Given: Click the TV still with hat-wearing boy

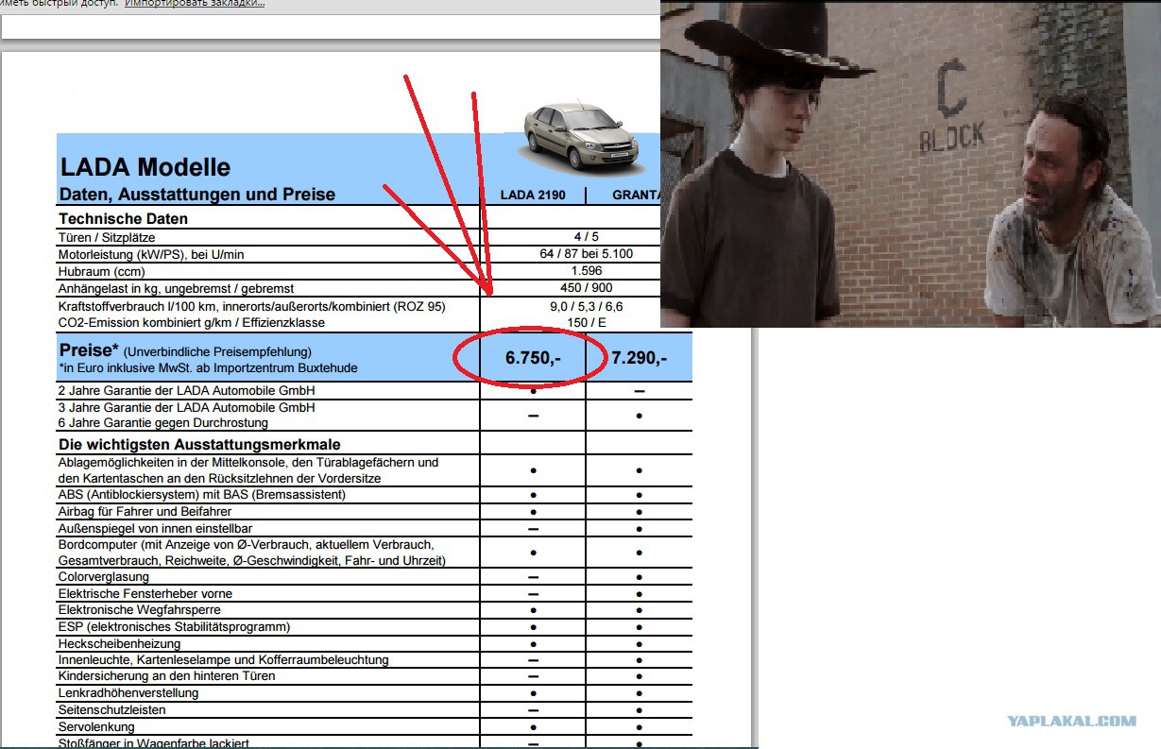Looking at the screenshot, I should [911, 163].
